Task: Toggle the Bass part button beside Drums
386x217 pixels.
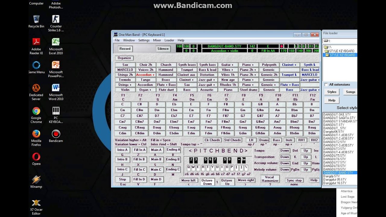Action: [276, 140]
